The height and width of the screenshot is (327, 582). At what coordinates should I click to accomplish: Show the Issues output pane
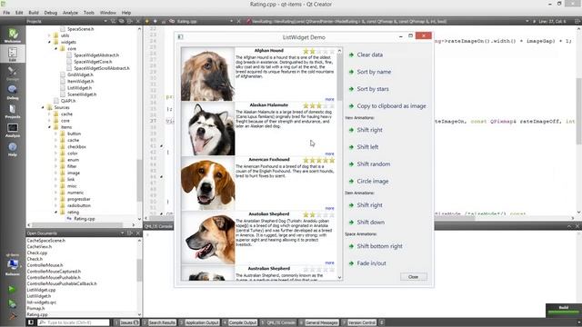126,322
